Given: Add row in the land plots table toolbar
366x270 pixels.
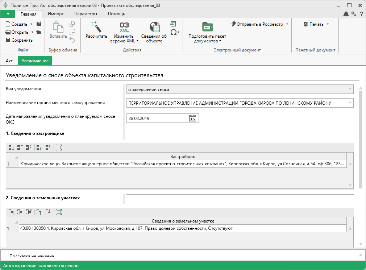Looking at the screenshot, I should click(x=11, y=212).
